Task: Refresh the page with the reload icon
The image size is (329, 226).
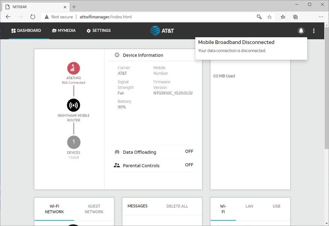Action: (x=33, y=17)
